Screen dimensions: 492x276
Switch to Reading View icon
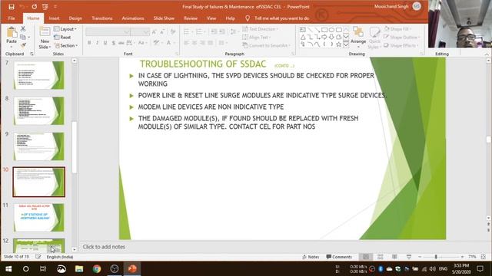(x=394, y=257)
